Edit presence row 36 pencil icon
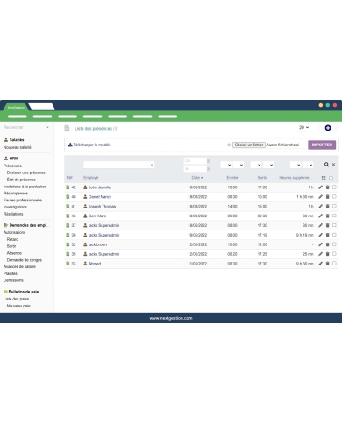This screenshot has width=342, height=424. (x=320, y=235)
